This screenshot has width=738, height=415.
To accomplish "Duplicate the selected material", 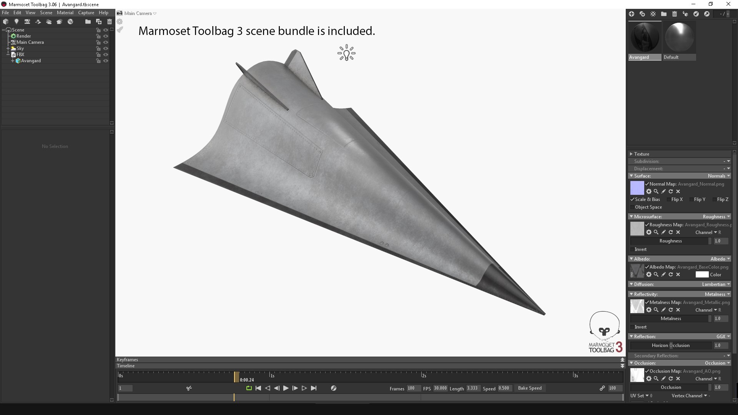I will click(x=642, y=14).
